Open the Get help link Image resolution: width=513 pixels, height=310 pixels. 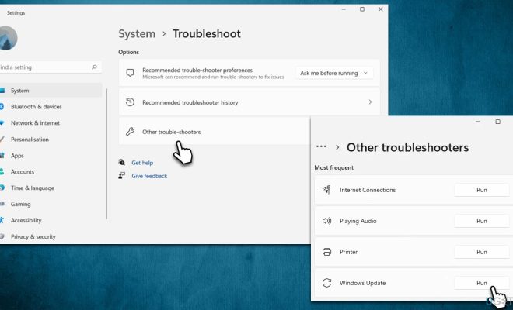[x=142, y=163]
